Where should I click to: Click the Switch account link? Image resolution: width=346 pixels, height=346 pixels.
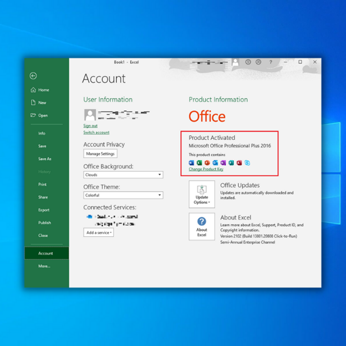(x=96, y=133)
